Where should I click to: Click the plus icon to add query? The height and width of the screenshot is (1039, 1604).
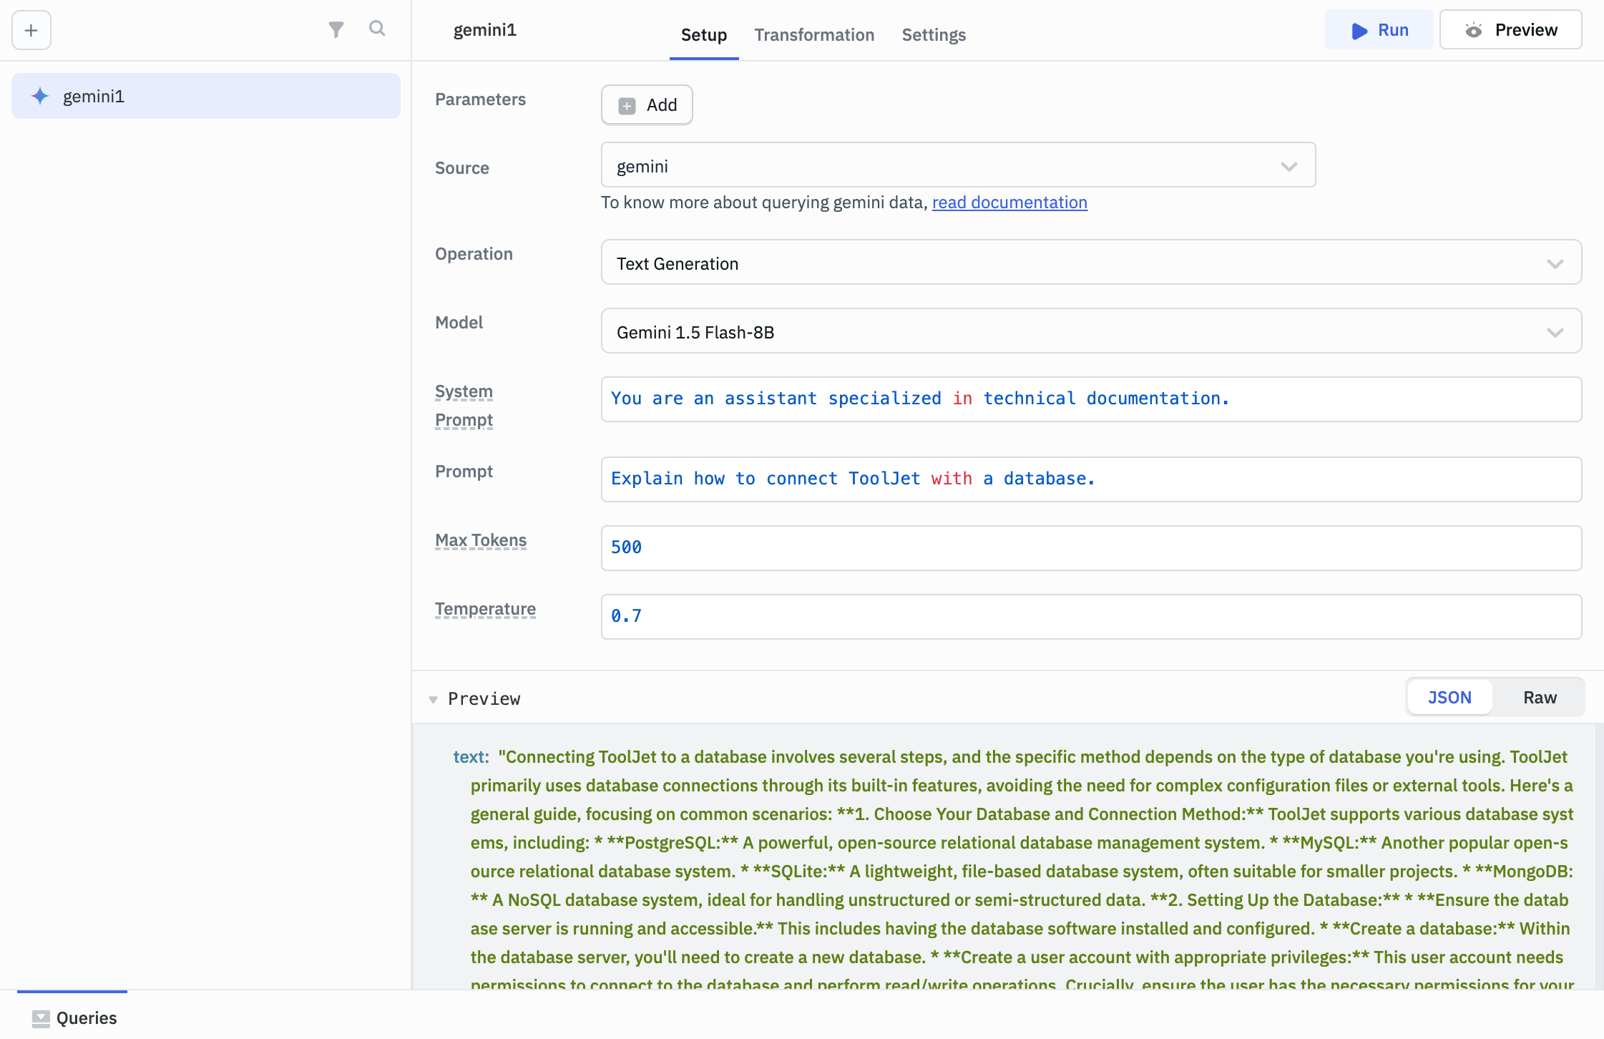[31, 30]
